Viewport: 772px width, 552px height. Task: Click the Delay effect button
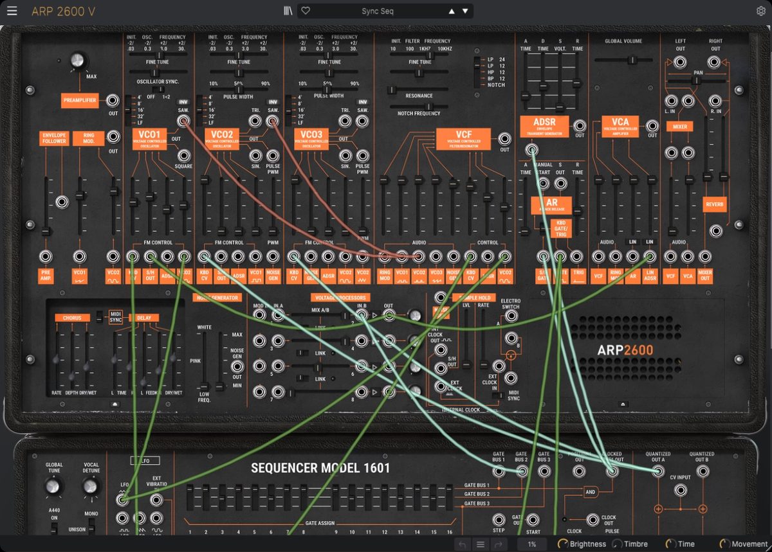coord(143,317)
